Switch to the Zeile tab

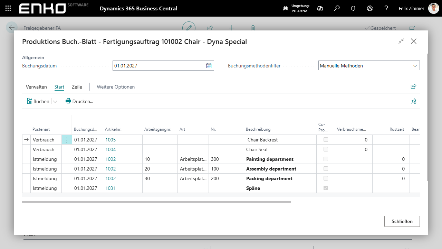77,87
